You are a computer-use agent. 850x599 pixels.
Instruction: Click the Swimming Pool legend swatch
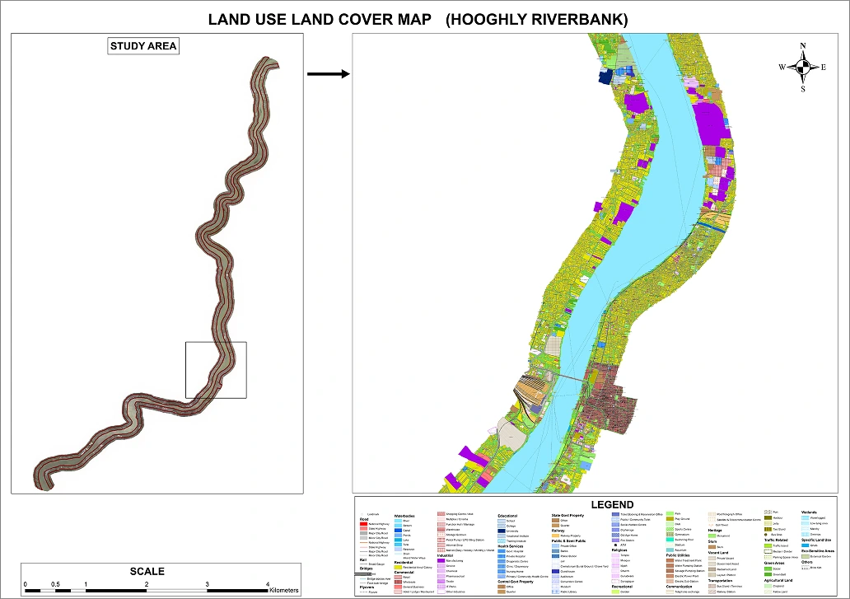point(670,538)
